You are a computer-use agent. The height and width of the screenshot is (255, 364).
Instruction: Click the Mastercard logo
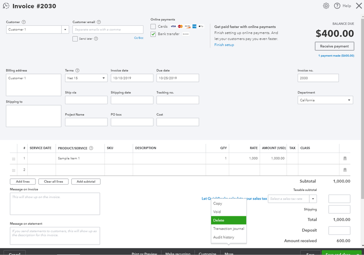pos(180,27)
